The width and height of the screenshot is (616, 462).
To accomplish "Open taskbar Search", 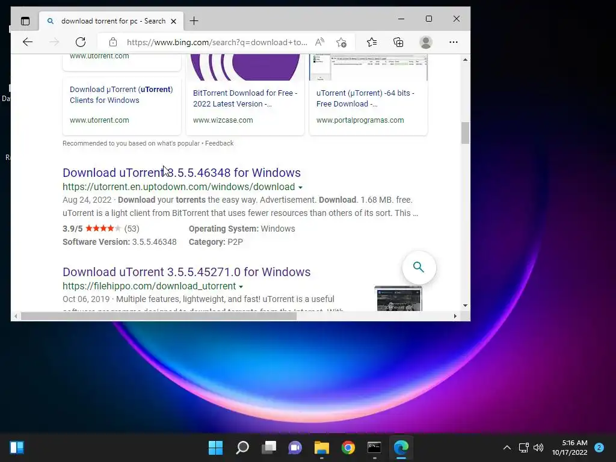I will [242, 448].
